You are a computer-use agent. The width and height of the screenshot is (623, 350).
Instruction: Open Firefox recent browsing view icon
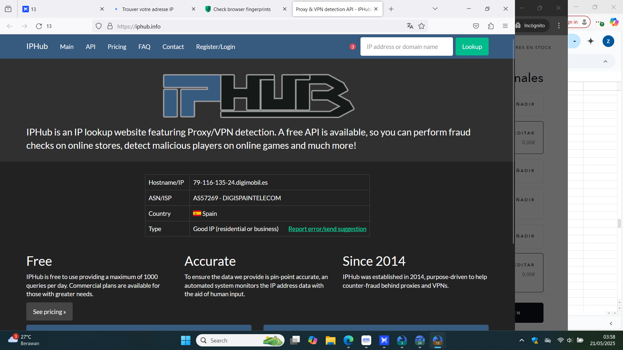click(x=8, y=9)
